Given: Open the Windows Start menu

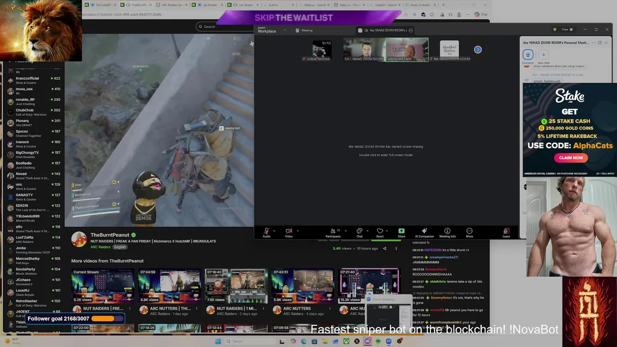Looking at the screenshot, I should pos(218,341).
